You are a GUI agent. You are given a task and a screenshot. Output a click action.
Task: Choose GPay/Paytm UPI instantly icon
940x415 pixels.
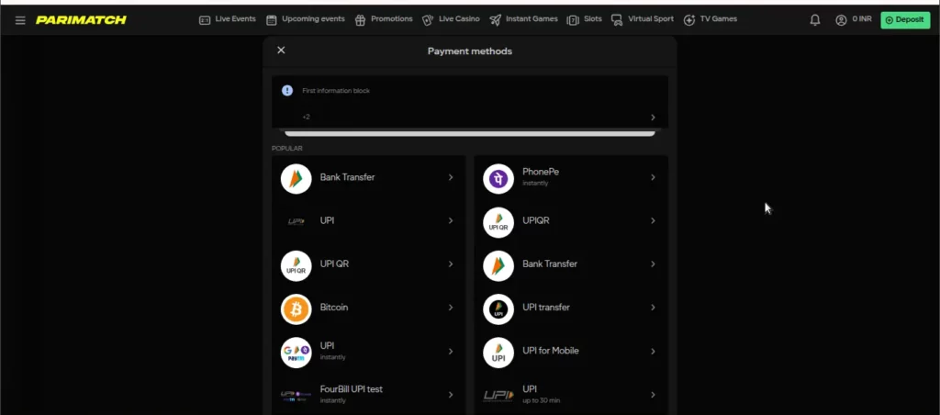pyautogui.click(x=297, y=353)
